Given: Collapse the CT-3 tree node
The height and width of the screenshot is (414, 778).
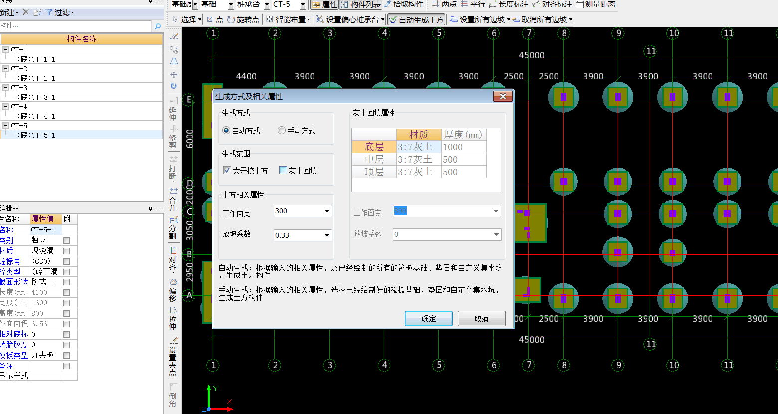Looking at the screenshot, I should coord(5,88).
